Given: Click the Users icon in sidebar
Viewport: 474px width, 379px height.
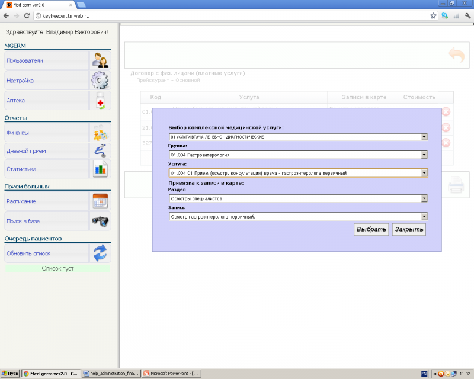Looking at the screenshot, I should pyautogui.click(x=100, y=60).
